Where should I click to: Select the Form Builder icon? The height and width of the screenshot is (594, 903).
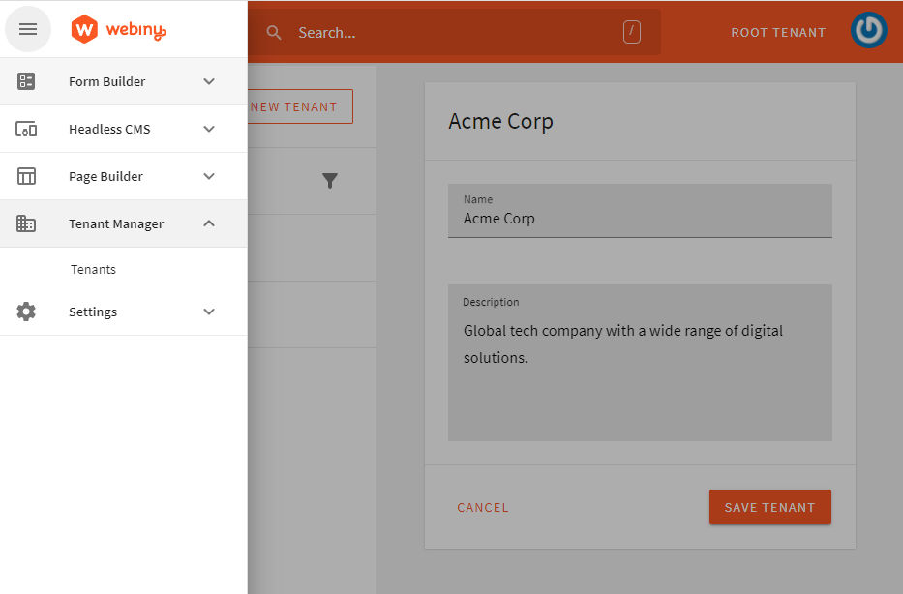click(x=24, y=81)
